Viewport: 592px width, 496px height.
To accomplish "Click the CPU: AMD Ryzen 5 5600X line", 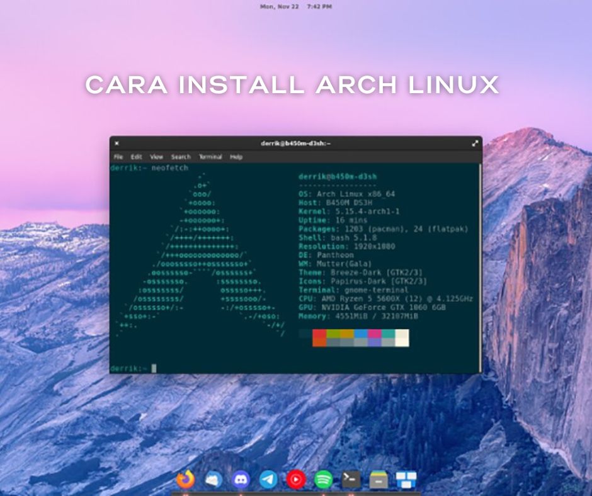I will [x=385, y=298].
